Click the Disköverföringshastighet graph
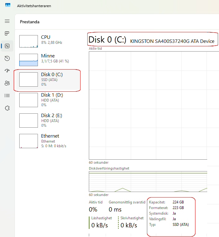The image size is (219, 237). (148, 181)
